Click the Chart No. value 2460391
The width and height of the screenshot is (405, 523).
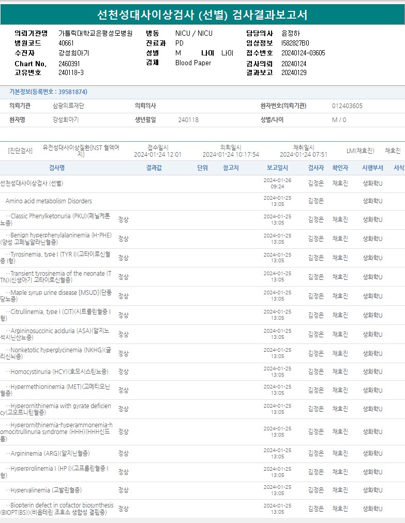pyautogui.click(x=69, y=64)
